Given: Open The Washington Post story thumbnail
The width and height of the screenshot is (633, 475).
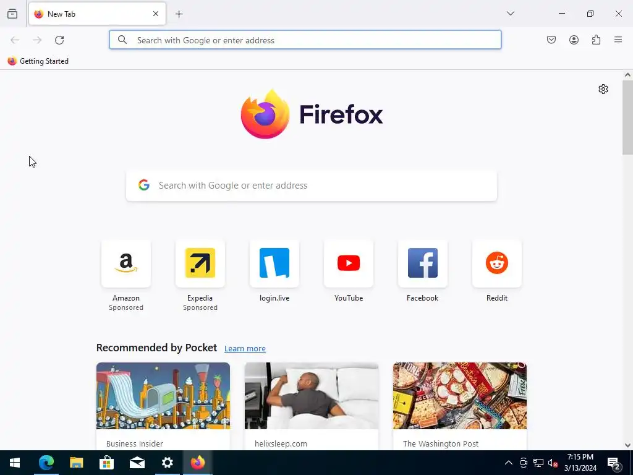Looking at the screenshot, I should [460, 396].
